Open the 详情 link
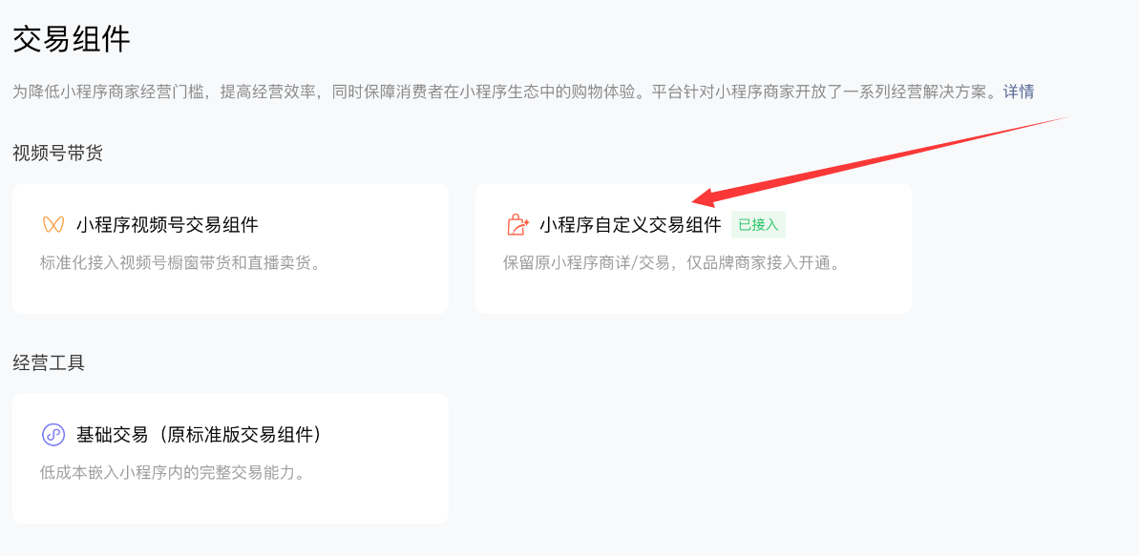 (x=1019, y=93)
